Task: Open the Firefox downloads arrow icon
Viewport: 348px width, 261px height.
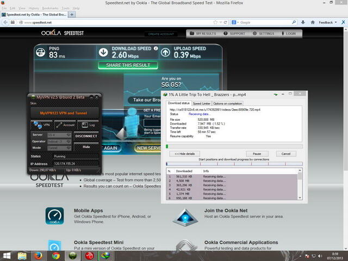Action: coord(303,22)
